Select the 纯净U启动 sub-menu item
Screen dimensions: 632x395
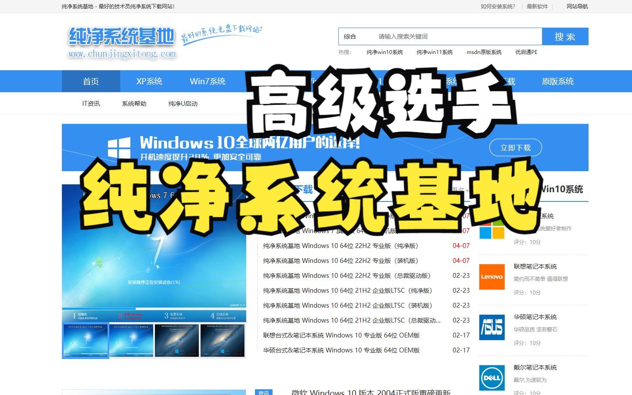[x=183, y=104]
